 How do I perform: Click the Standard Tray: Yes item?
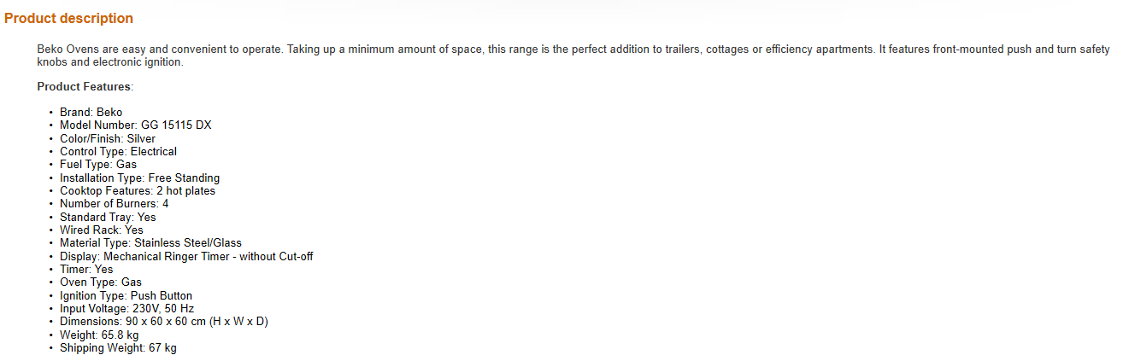pos(108,217)
